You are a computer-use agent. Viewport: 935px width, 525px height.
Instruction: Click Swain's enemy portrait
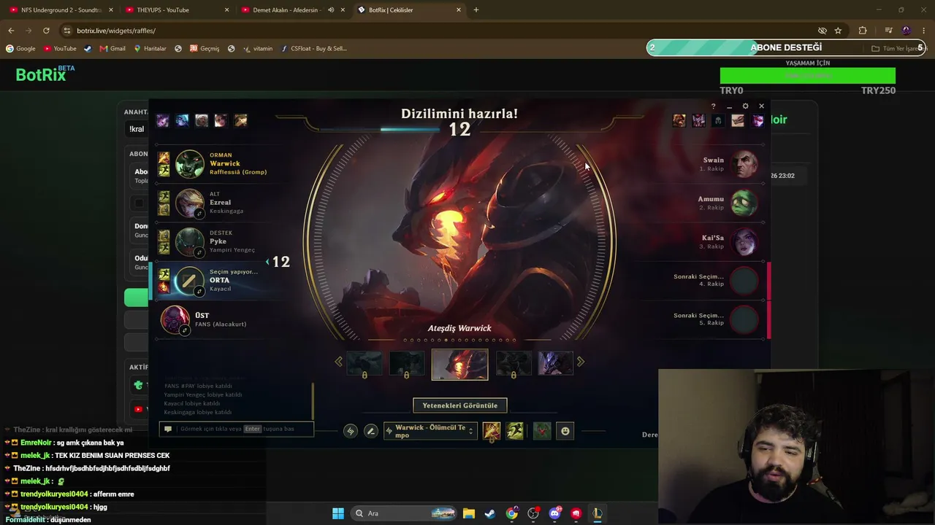[744, 164]
